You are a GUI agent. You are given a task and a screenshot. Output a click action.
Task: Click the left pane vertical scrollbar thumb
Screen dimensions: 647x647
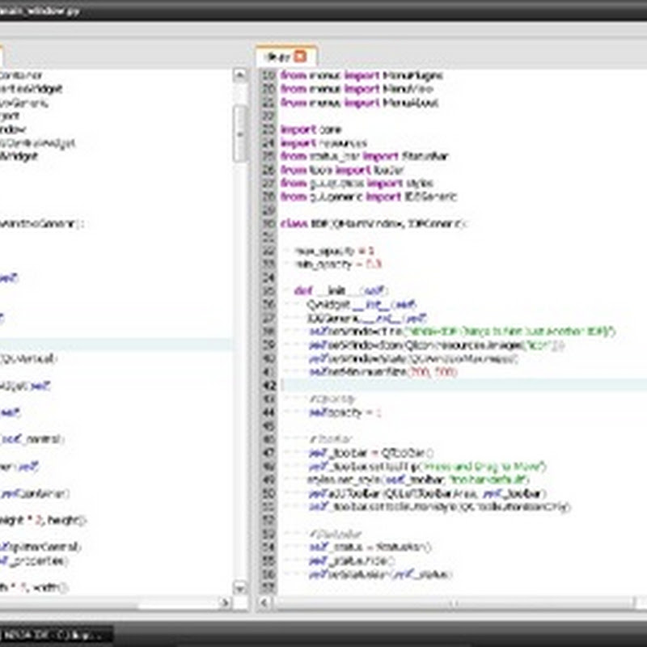240,133
